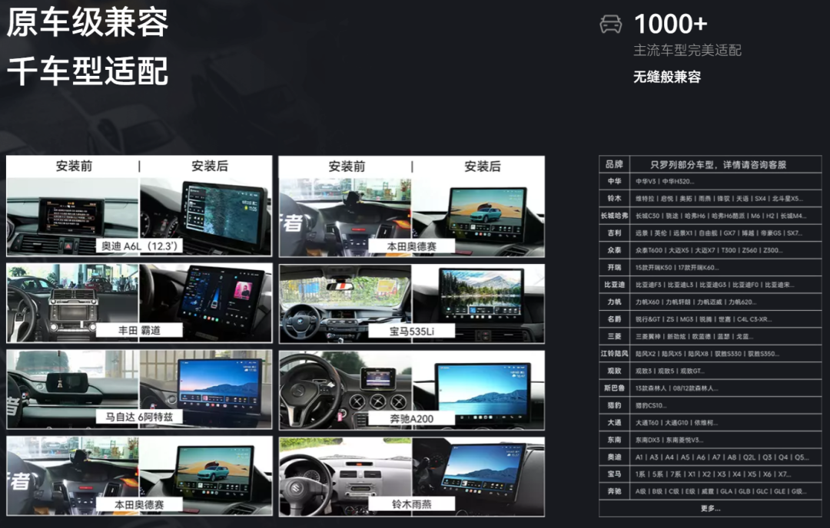Select the '众泰' brand cell
Viewport: 830px width, 528px height.
(614, 250)
